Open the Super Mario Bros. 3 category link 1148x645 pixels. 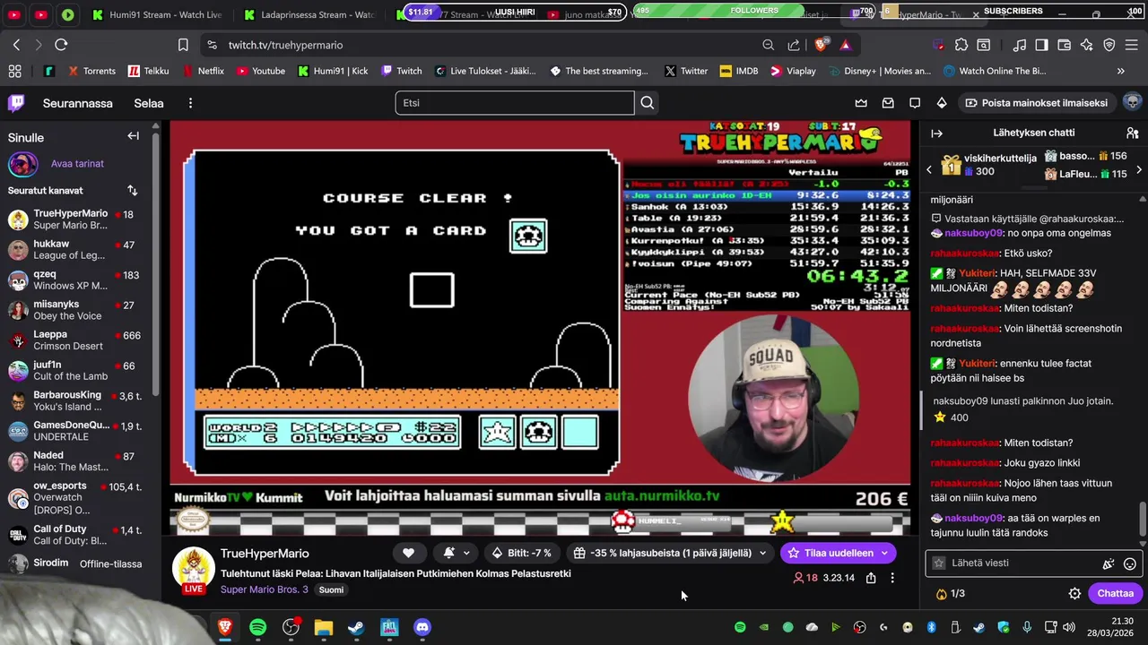[264, 589]
